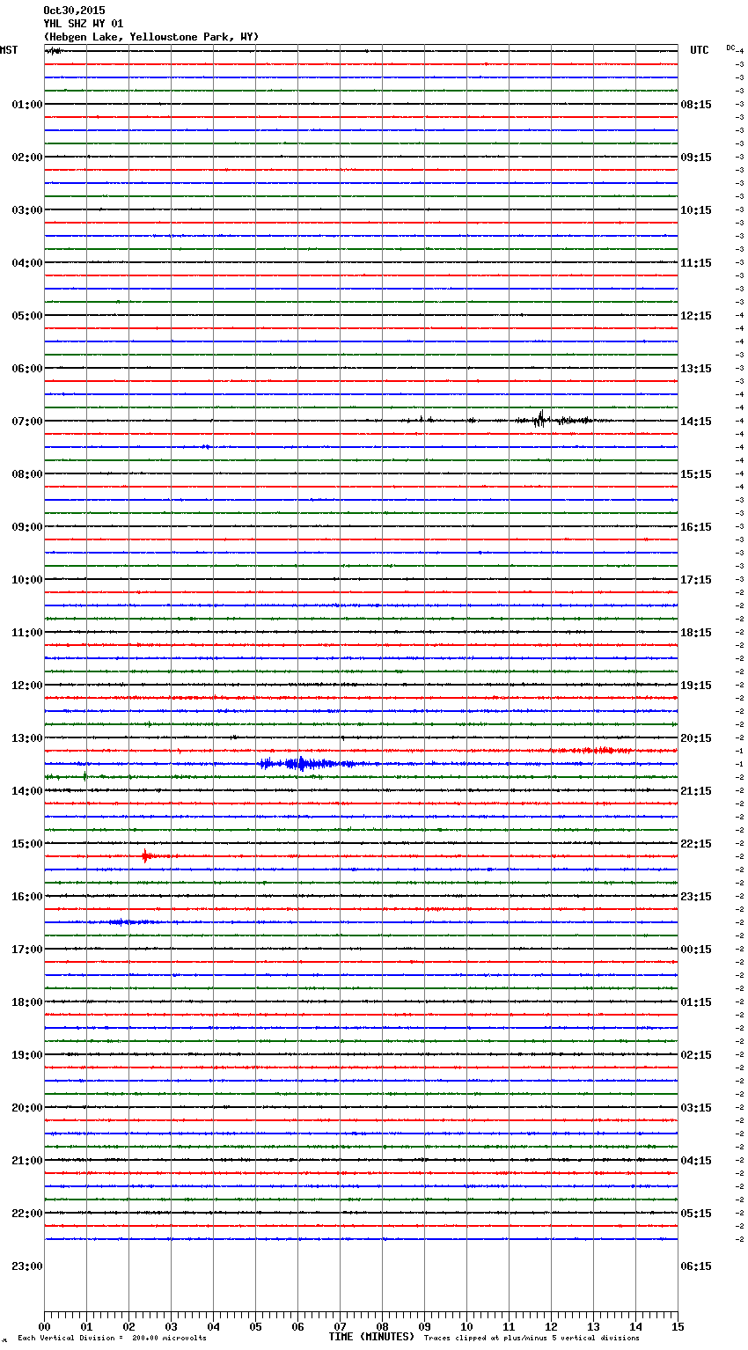
Task: Select the 12:00 MST time label
Action: 27,686
